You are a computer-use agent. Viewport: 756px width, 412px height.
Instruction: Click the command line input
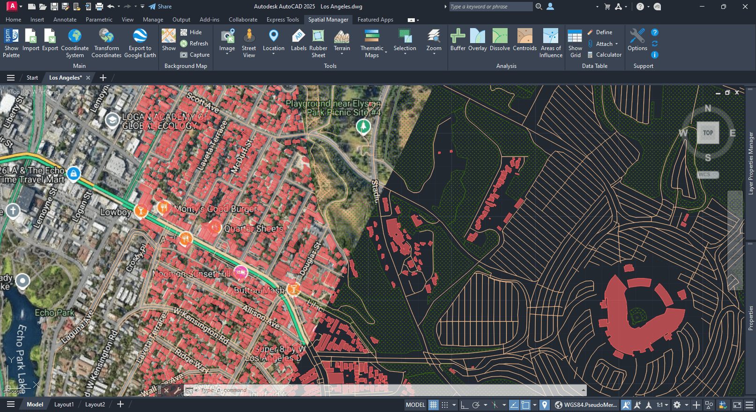tap(389, 390)
